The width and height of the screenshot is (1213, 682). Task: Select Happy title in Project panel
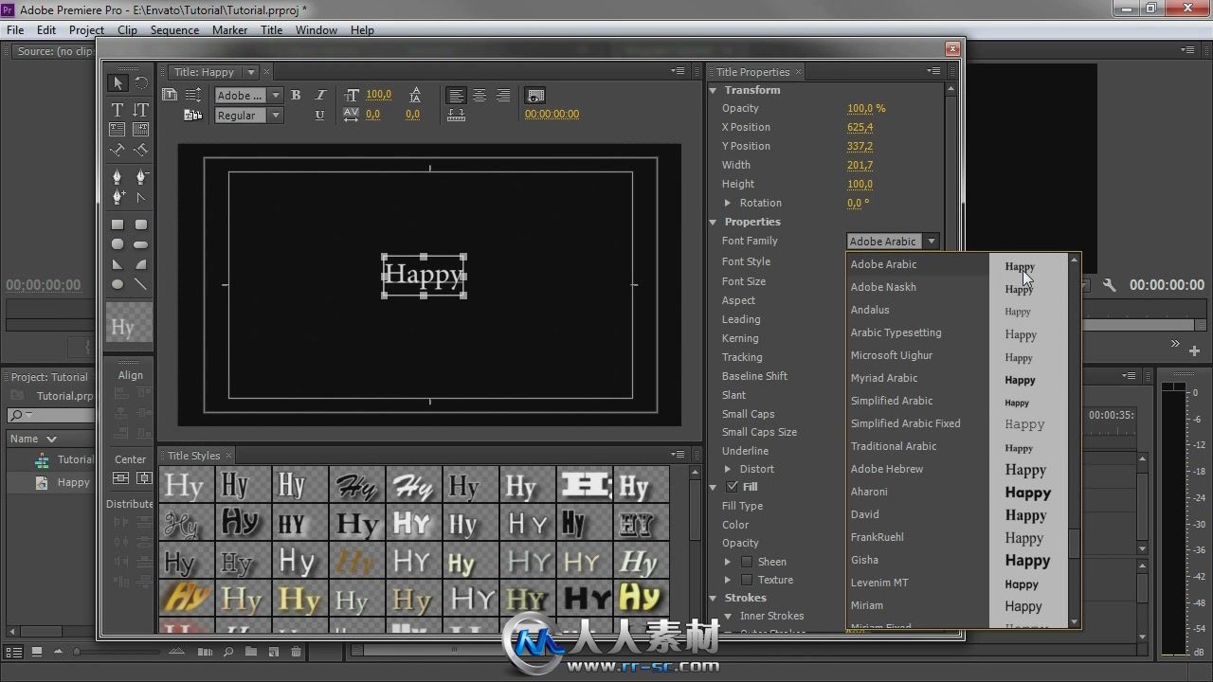click(73, 482)
